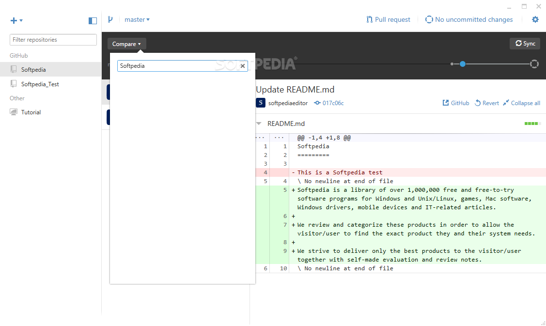Copy commit hash 017c06c
The image size is (546, 326).
pos(328,103)
